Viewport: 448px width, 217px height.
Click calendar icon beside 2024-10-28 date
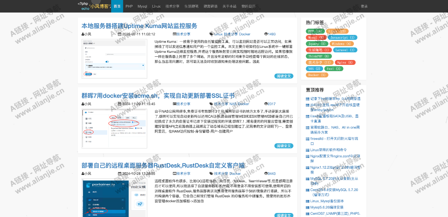point(120,174)
